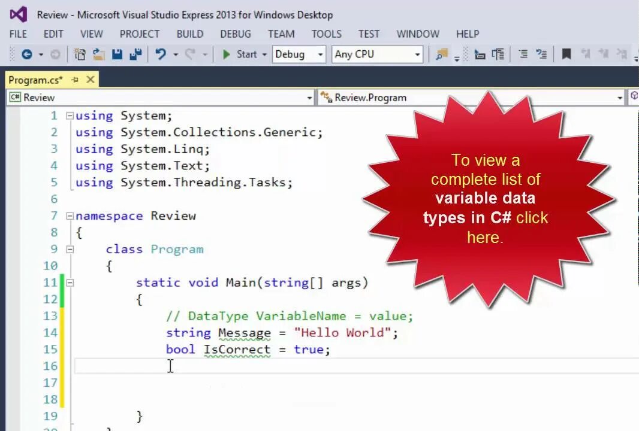
Task: Click the Clear All Bookmarks icon
Action: pyautogui.click(x=622, y=54)
